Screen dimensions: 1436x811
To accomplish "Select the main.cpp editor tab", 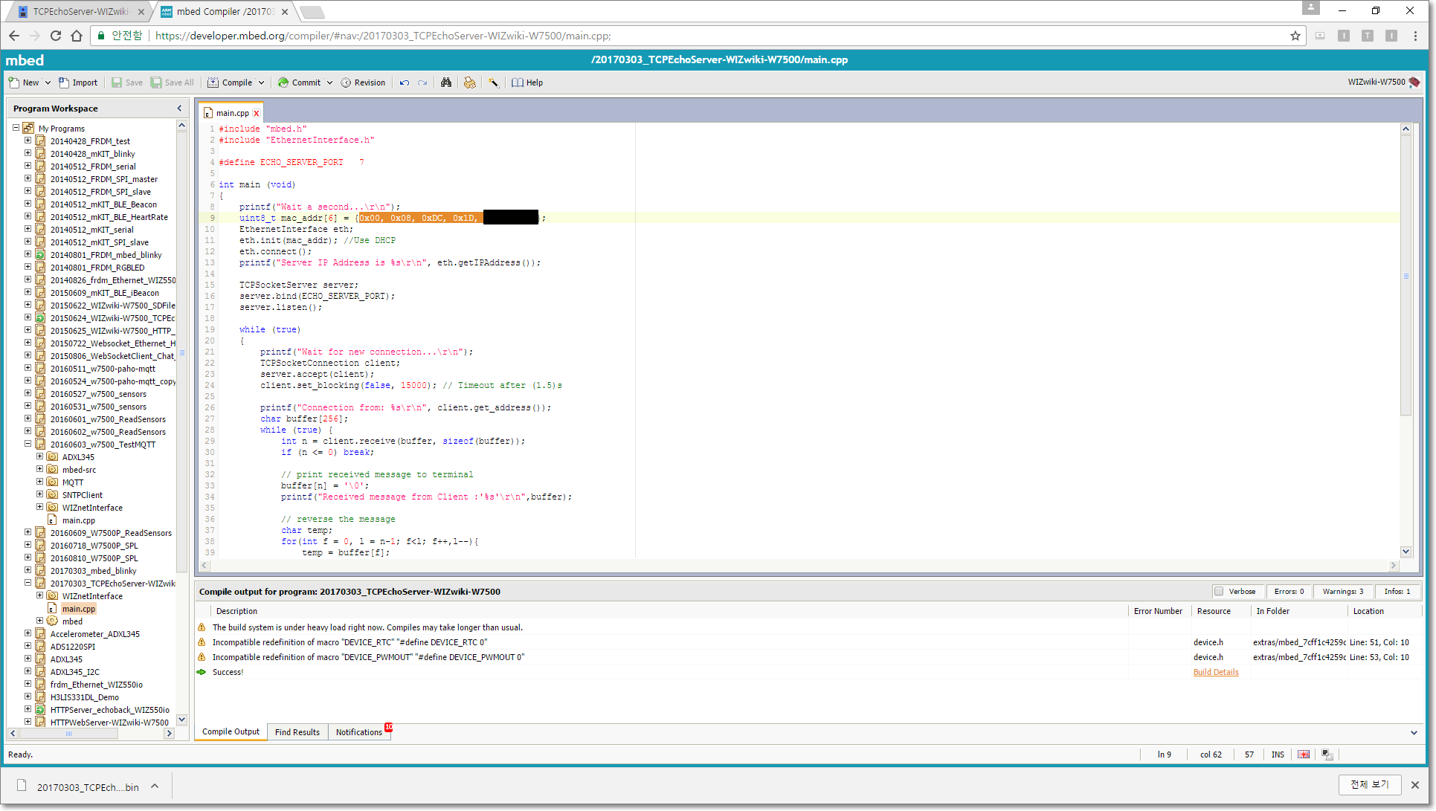I will (x=232, y=113).
